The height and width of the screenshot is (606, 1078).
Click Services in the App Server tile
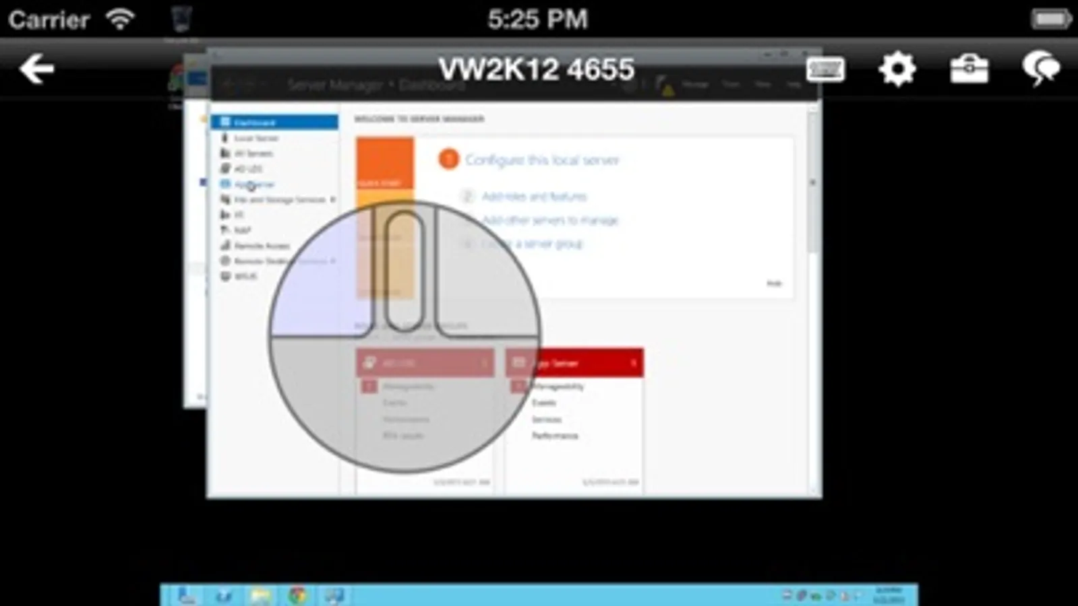tap(547, 419)
